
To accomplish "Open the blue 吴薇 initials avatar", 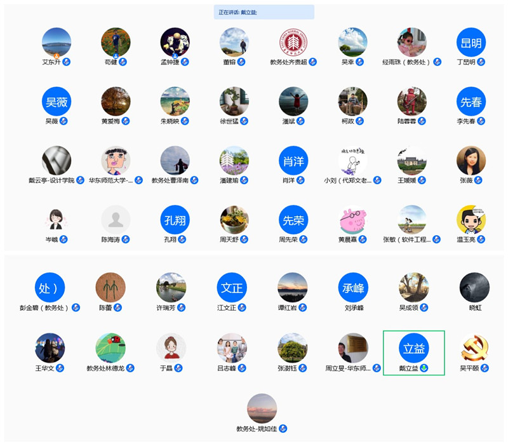I will (x=56, y=102).
